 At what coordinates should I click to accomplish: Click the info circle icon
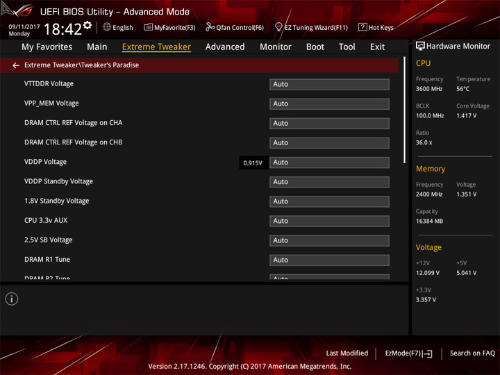pyautogui.click(x=12, y=299)
